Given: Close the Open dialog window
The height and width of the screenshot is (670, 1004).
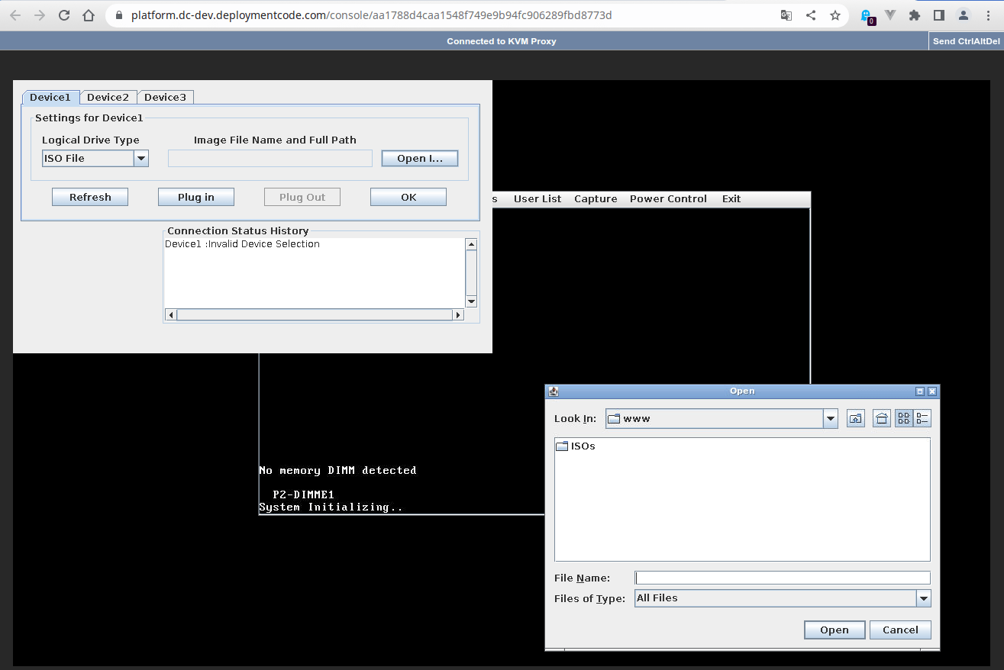Looking at the screenshot, I should point(932,391).
